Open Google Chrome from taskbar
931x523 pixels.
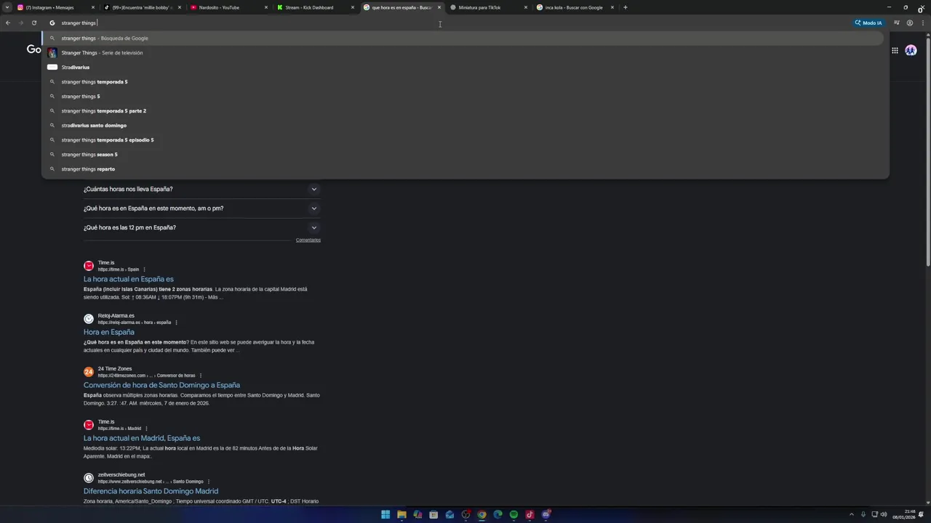click(x=482, y=515)
